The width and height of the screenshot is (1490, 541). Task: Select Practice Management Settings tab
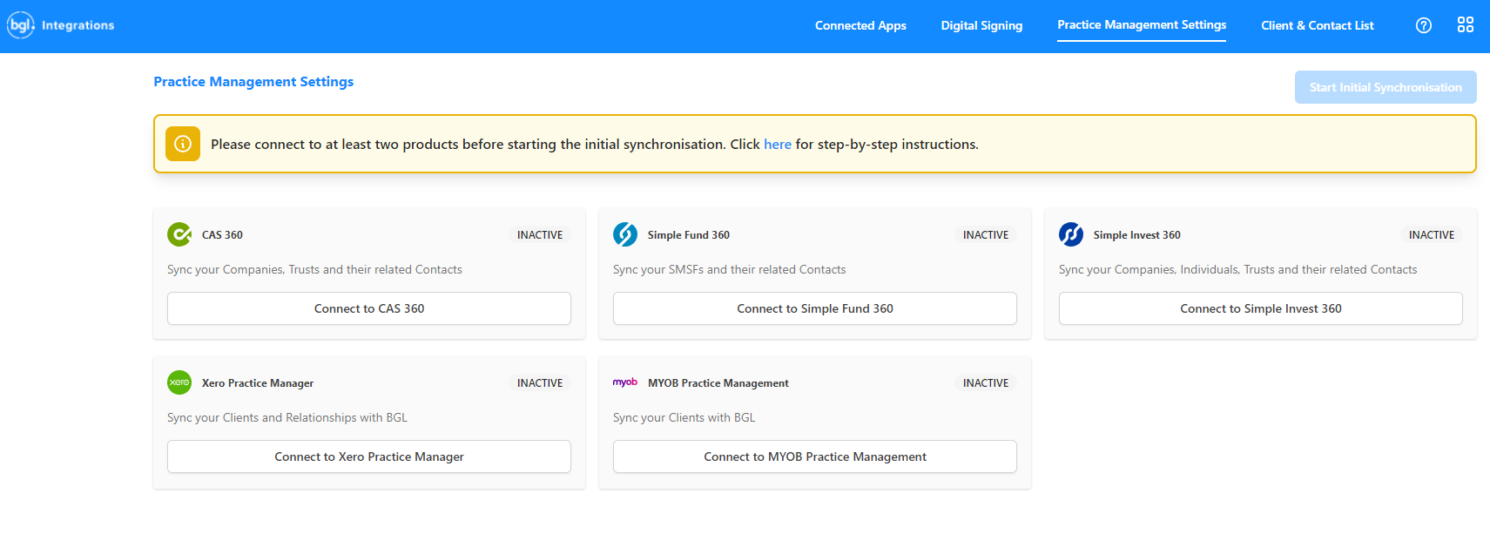point(1142,25)
